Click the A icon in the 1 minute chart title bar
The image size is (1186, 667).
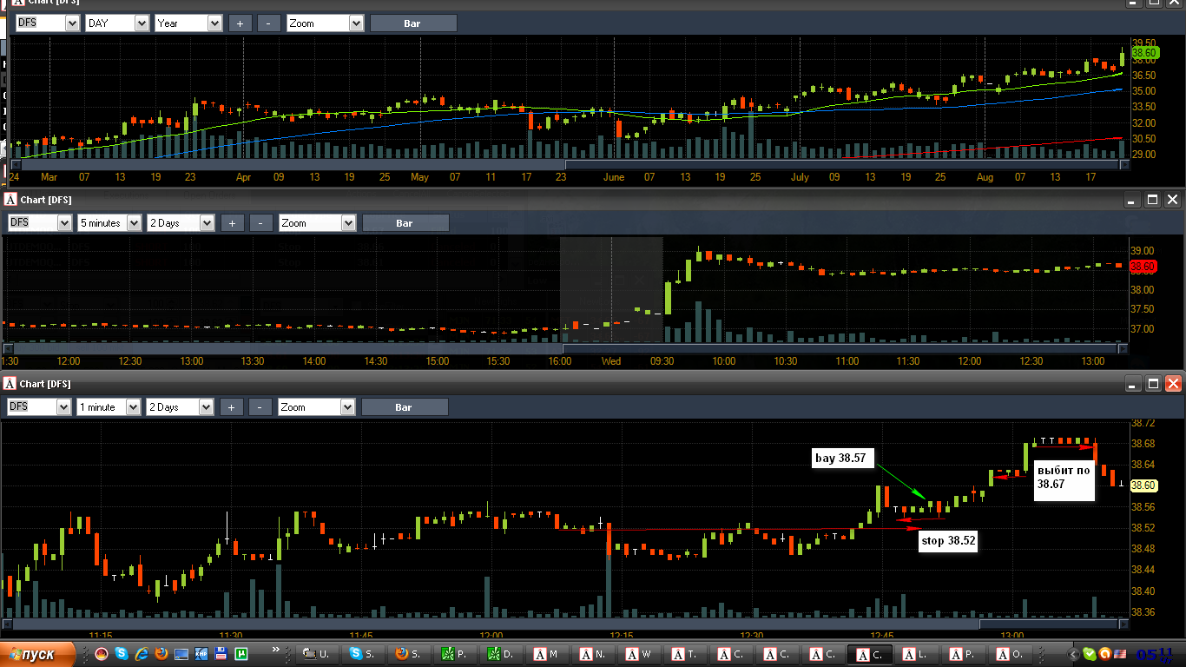pos(10,384)
